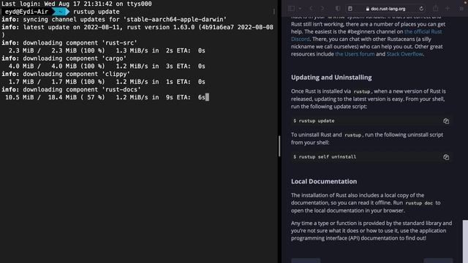This screenshot has width=468, height=263.
Task: Show more Safari toolbar items chevron
Action: coord(461,9)
